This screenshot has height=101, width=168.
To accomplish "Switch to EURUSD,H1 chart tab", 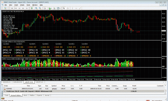I will (x=7, y=82).
